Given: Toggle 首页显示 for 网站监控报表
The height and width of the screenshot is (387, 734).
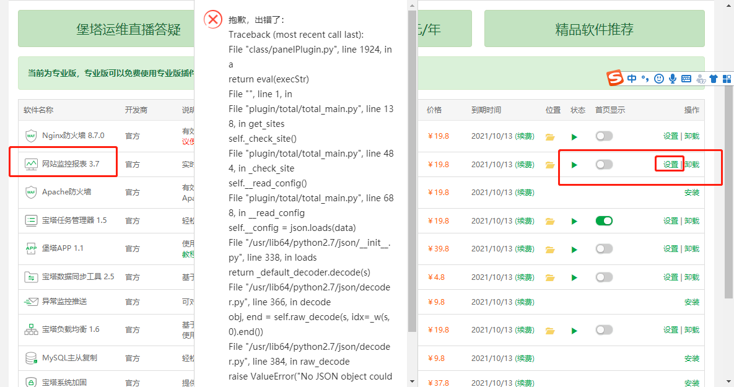Looking at the screenshot, I should (604, 164).
